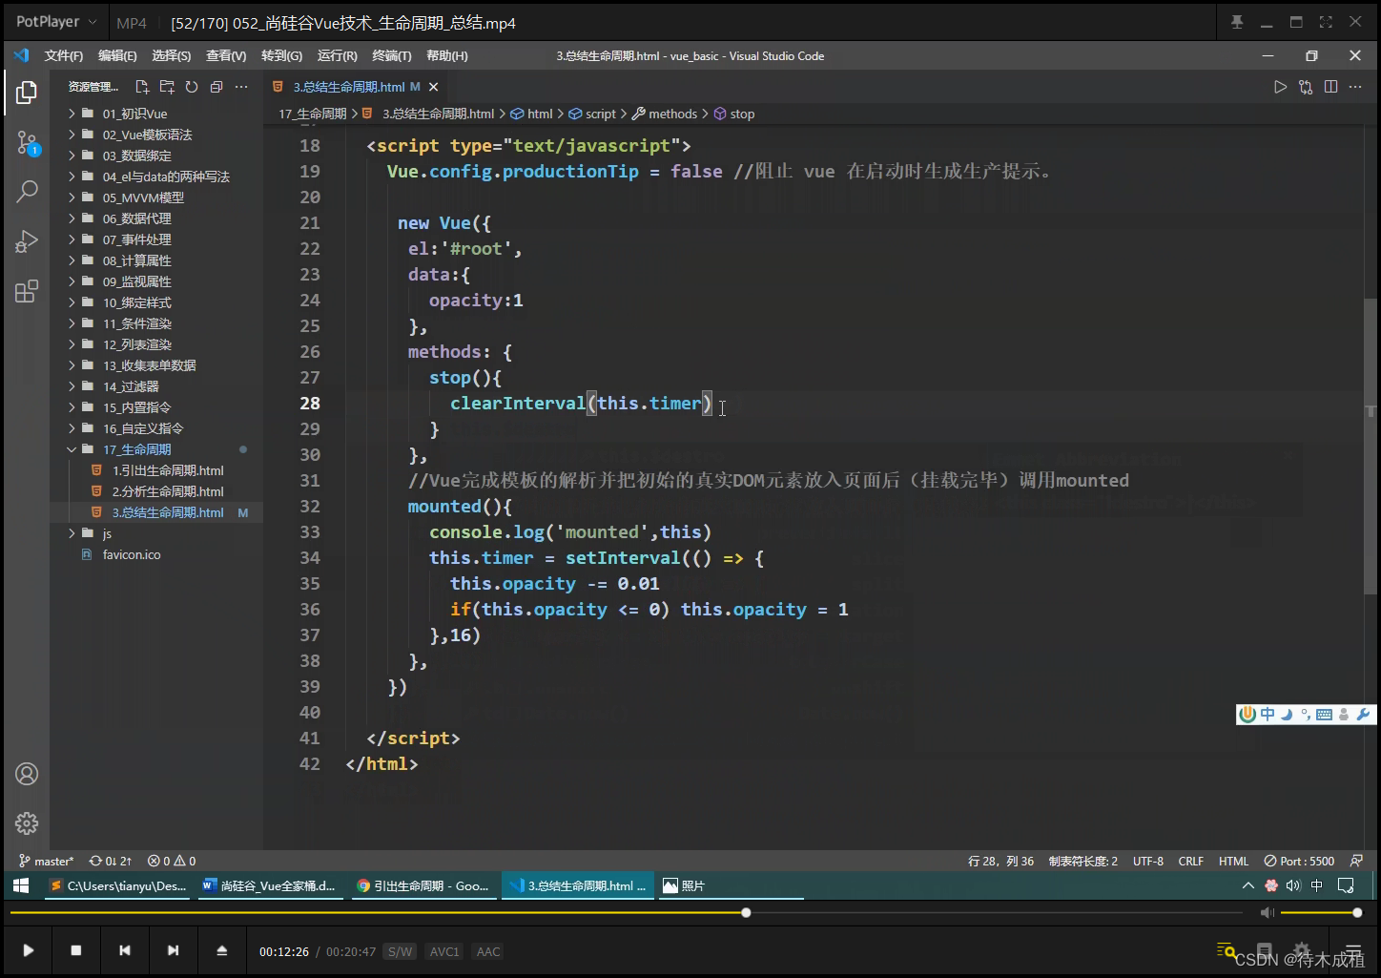
Task: Refresh the explorer file tree
Action: tap(192, 87)
